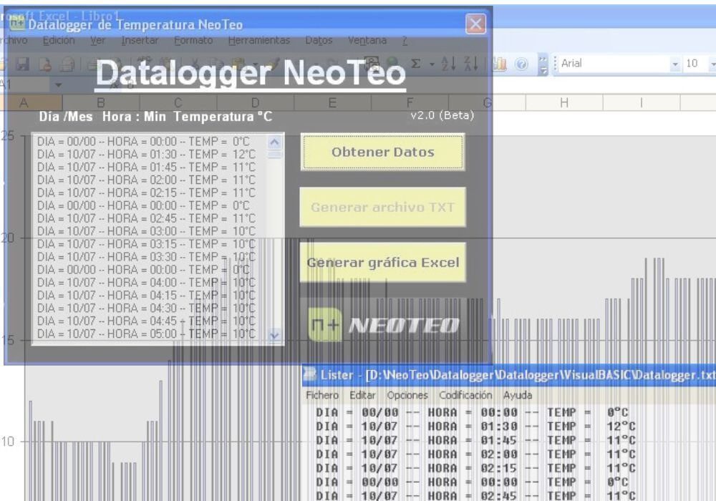Open the Herramientas menu in Excel

click(259, 41)
